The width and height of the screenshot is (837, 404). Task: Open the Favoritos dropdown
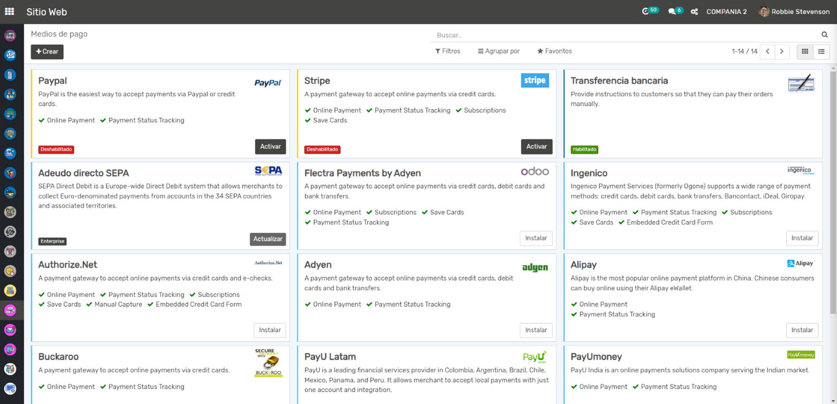pos(555,51)
